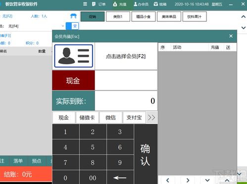Click the 预点 button
The height and width of the screenshot is (184, 247).
coord(37,161)
